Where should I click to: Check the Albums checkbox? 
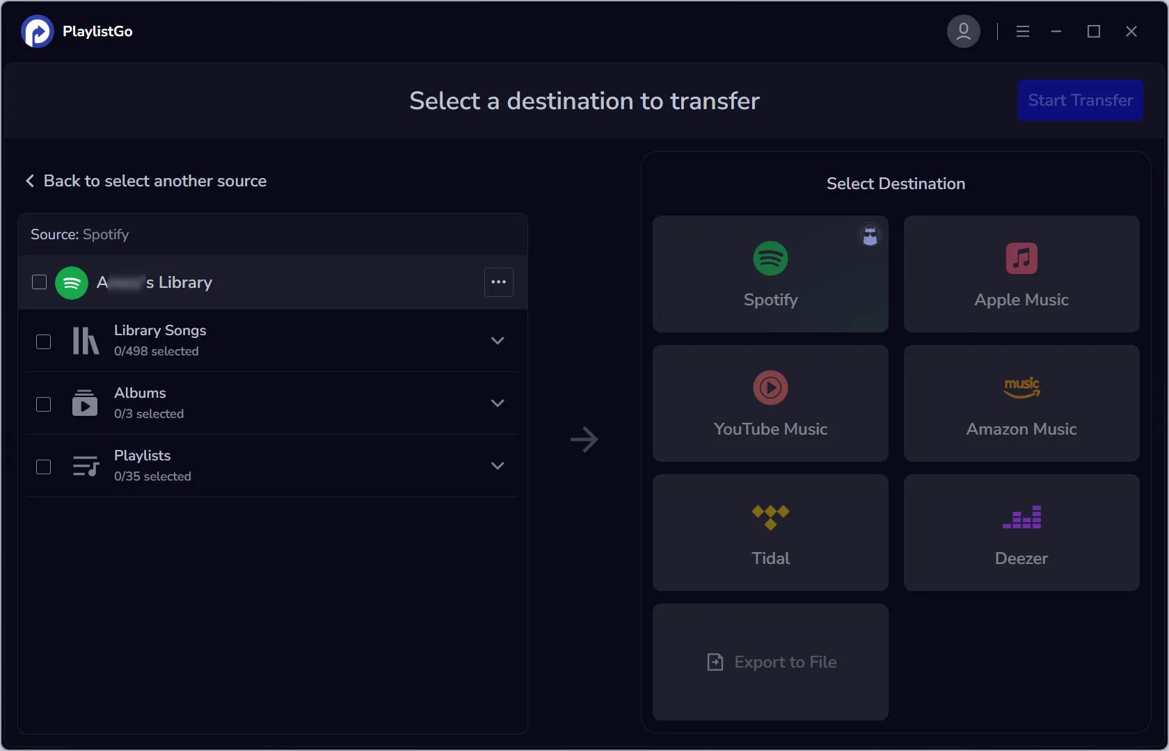pyautogui.click(x=43, y=404)
